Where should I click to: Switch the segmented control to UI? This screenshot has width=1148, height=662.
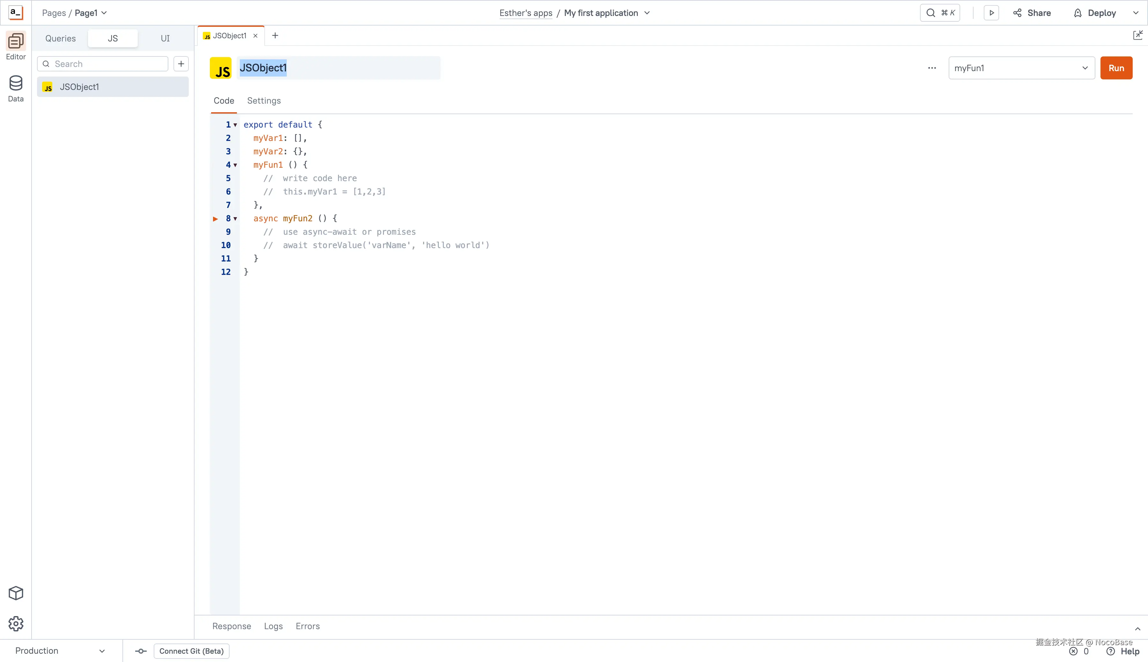(x=165, y=38)
